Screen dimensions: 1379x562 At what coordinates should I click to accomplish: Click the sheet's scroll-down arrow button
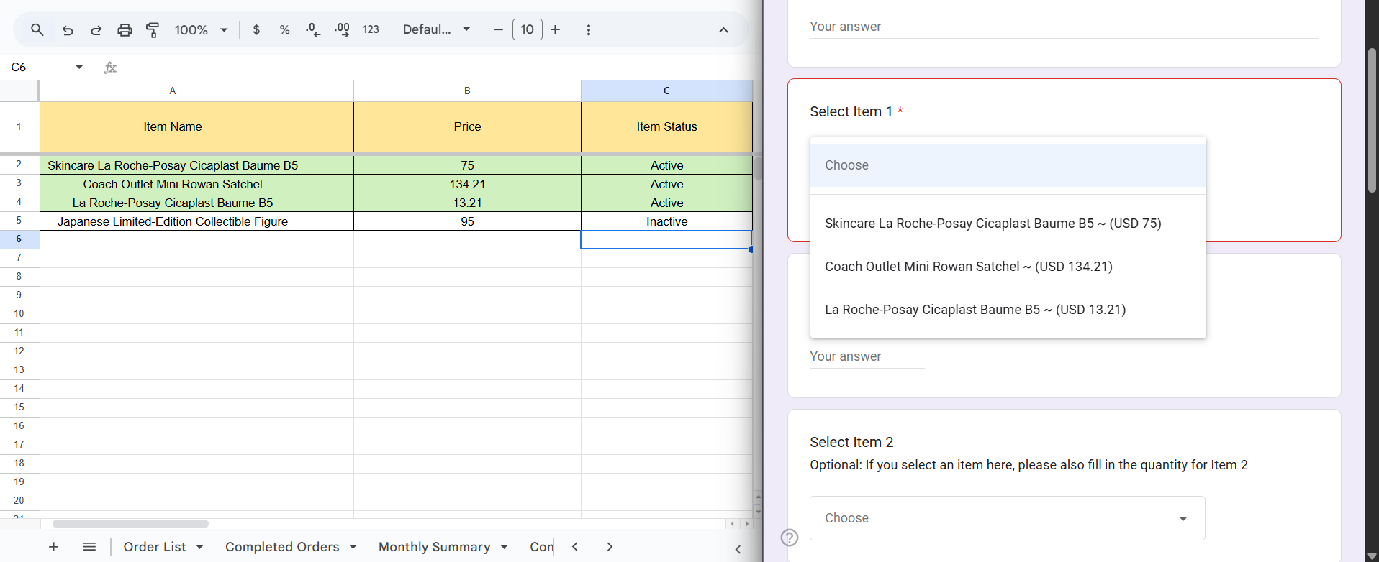[x=758, y=512]
